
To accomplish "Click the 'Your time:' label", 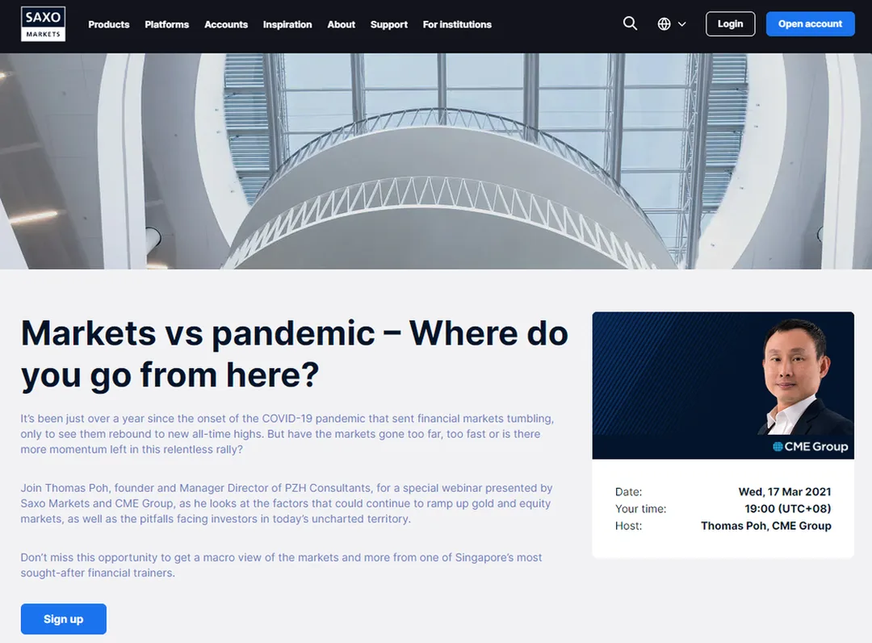I will click(x=640, y=508).
